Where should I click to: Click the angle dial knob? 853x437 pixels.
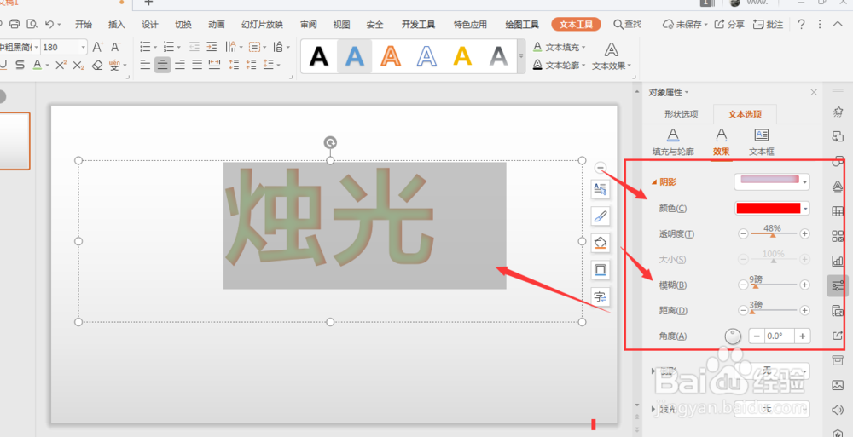[733, 336]
